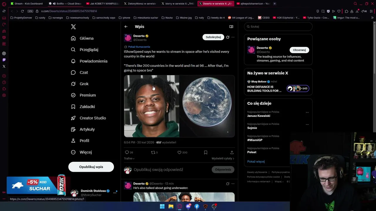Open the X logo home link
376x211 pixels.
[73, 27]
